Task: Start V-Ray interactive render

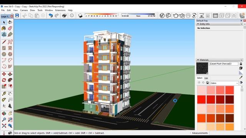Action: 182,15
